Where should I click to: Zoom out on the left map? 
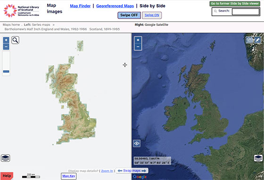[6, 47]
